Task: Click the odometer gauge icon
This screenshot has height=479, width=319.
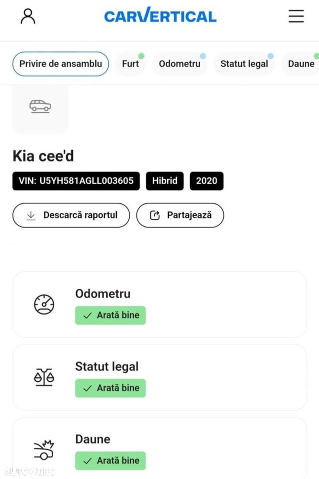Action: (44, 304)
